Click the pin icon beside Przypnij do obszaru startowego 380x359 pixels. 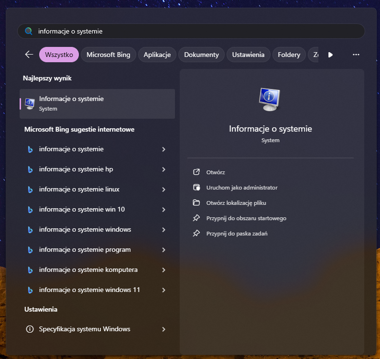point(196,218)
